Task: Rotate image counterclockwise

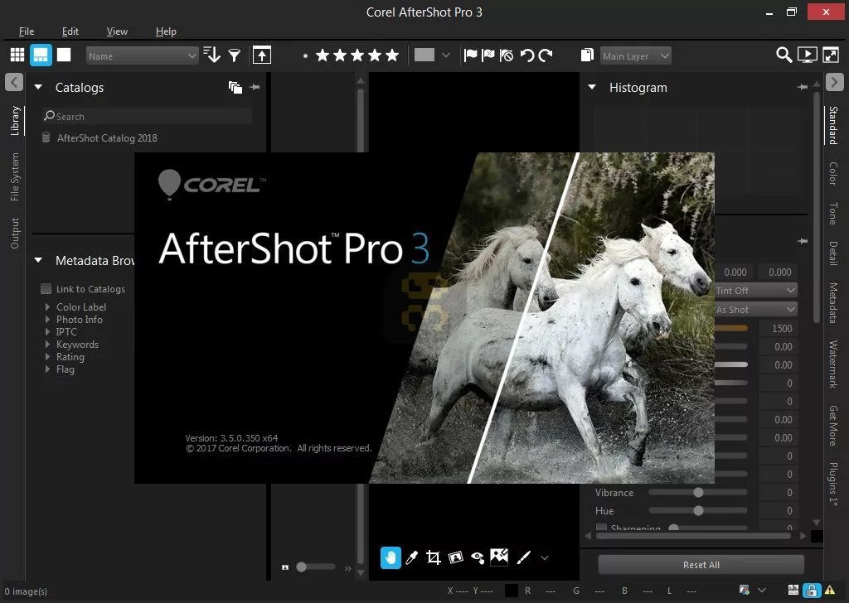Action: point(526,55)
